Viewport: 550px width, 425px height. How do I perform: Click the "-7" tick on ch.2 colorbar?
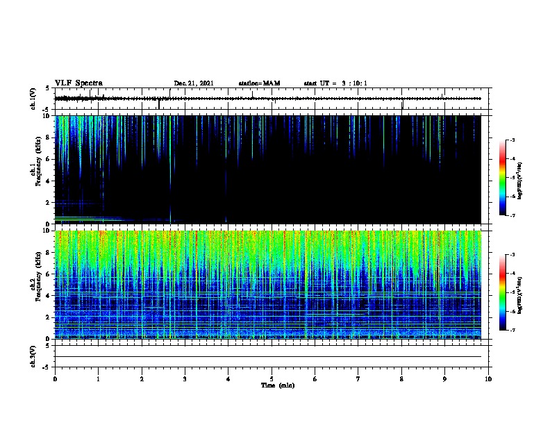click(x=512, y=330)
